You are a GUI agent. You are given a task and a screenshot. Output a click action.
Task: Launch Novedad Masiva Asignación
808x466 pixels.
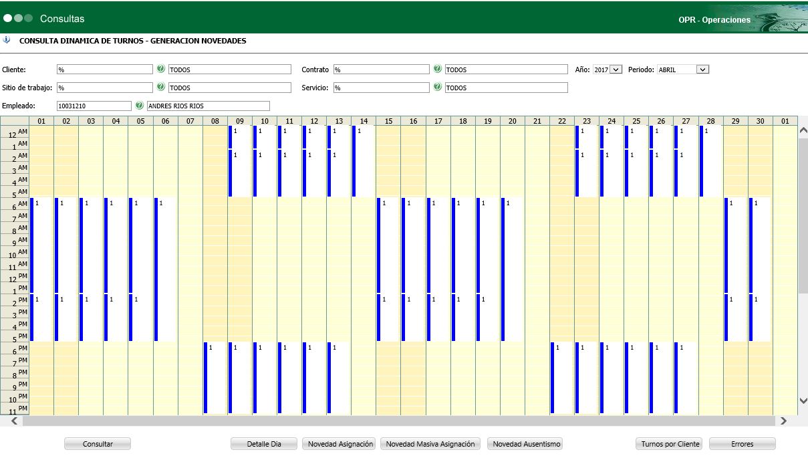point(430,444)
